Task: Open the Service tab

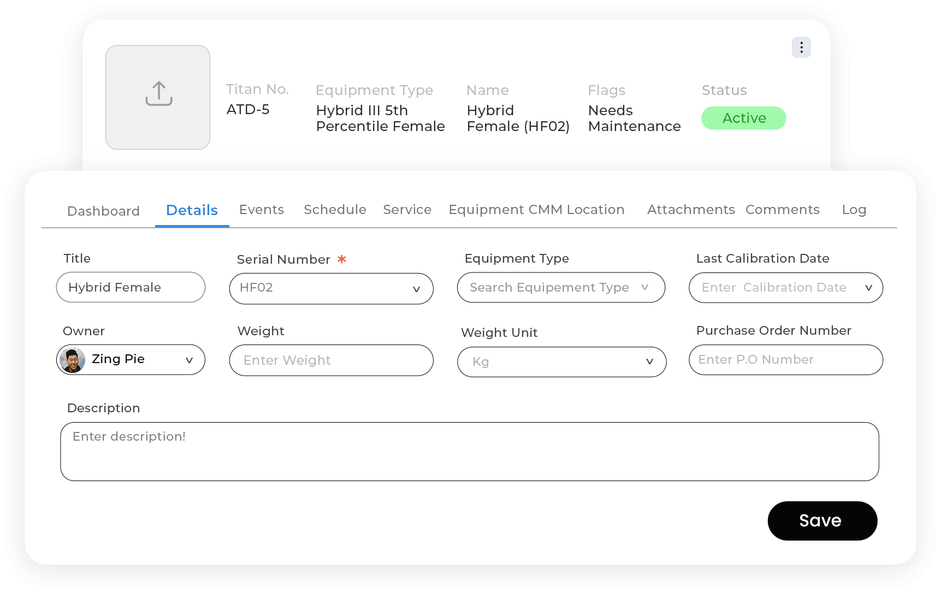Action: tap(407, 210)
